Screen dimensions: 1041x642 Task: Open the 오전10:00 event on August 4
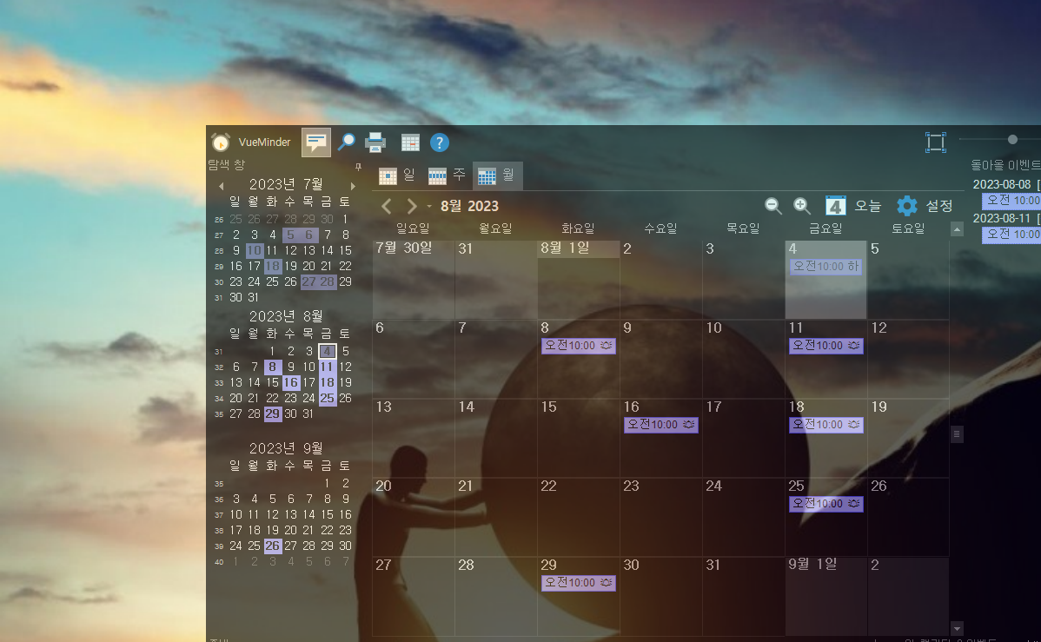(x=826, y=266)
